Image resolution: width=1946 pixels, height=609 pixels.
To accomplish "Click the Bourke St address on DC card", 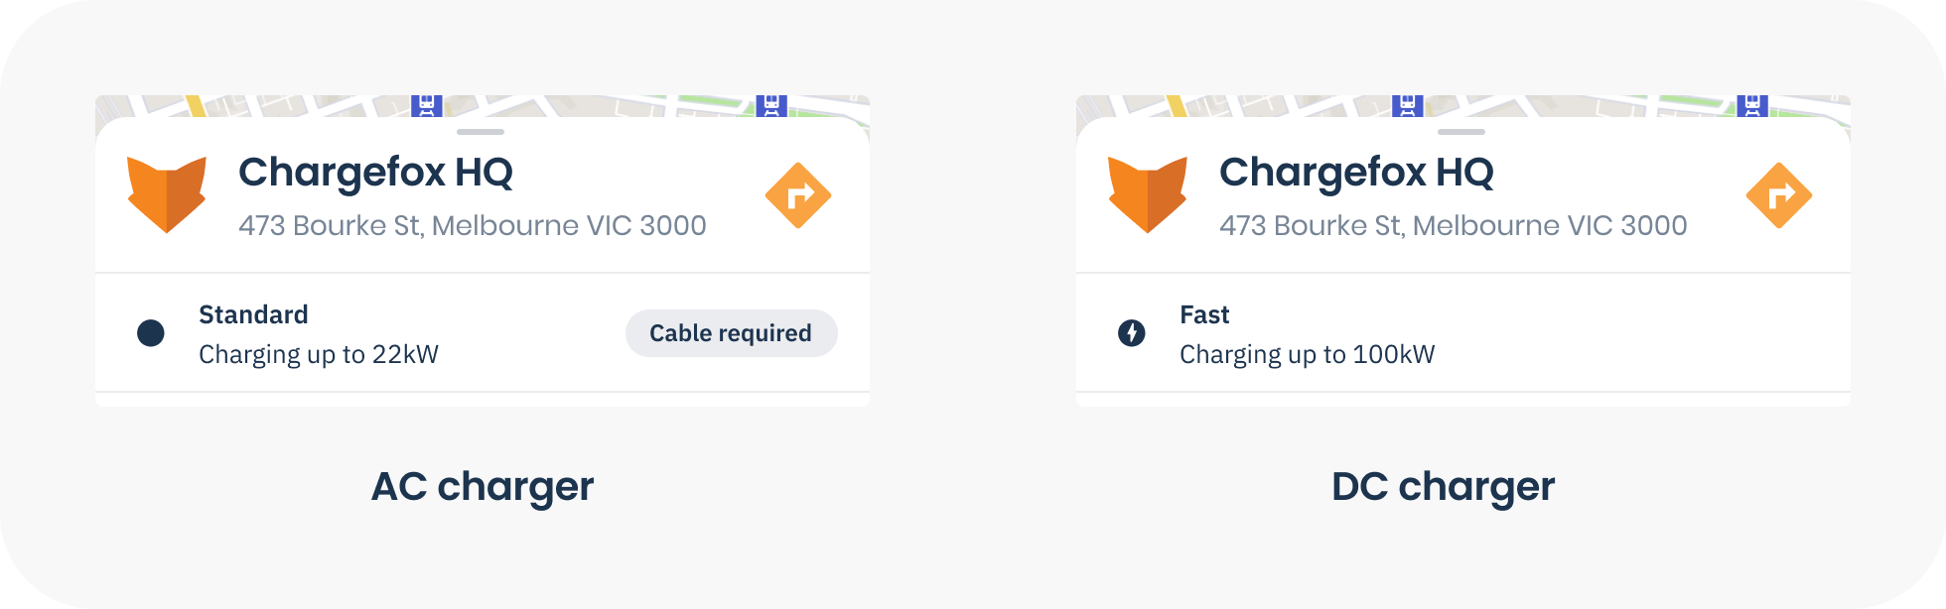I will [x=1454, y=226].
